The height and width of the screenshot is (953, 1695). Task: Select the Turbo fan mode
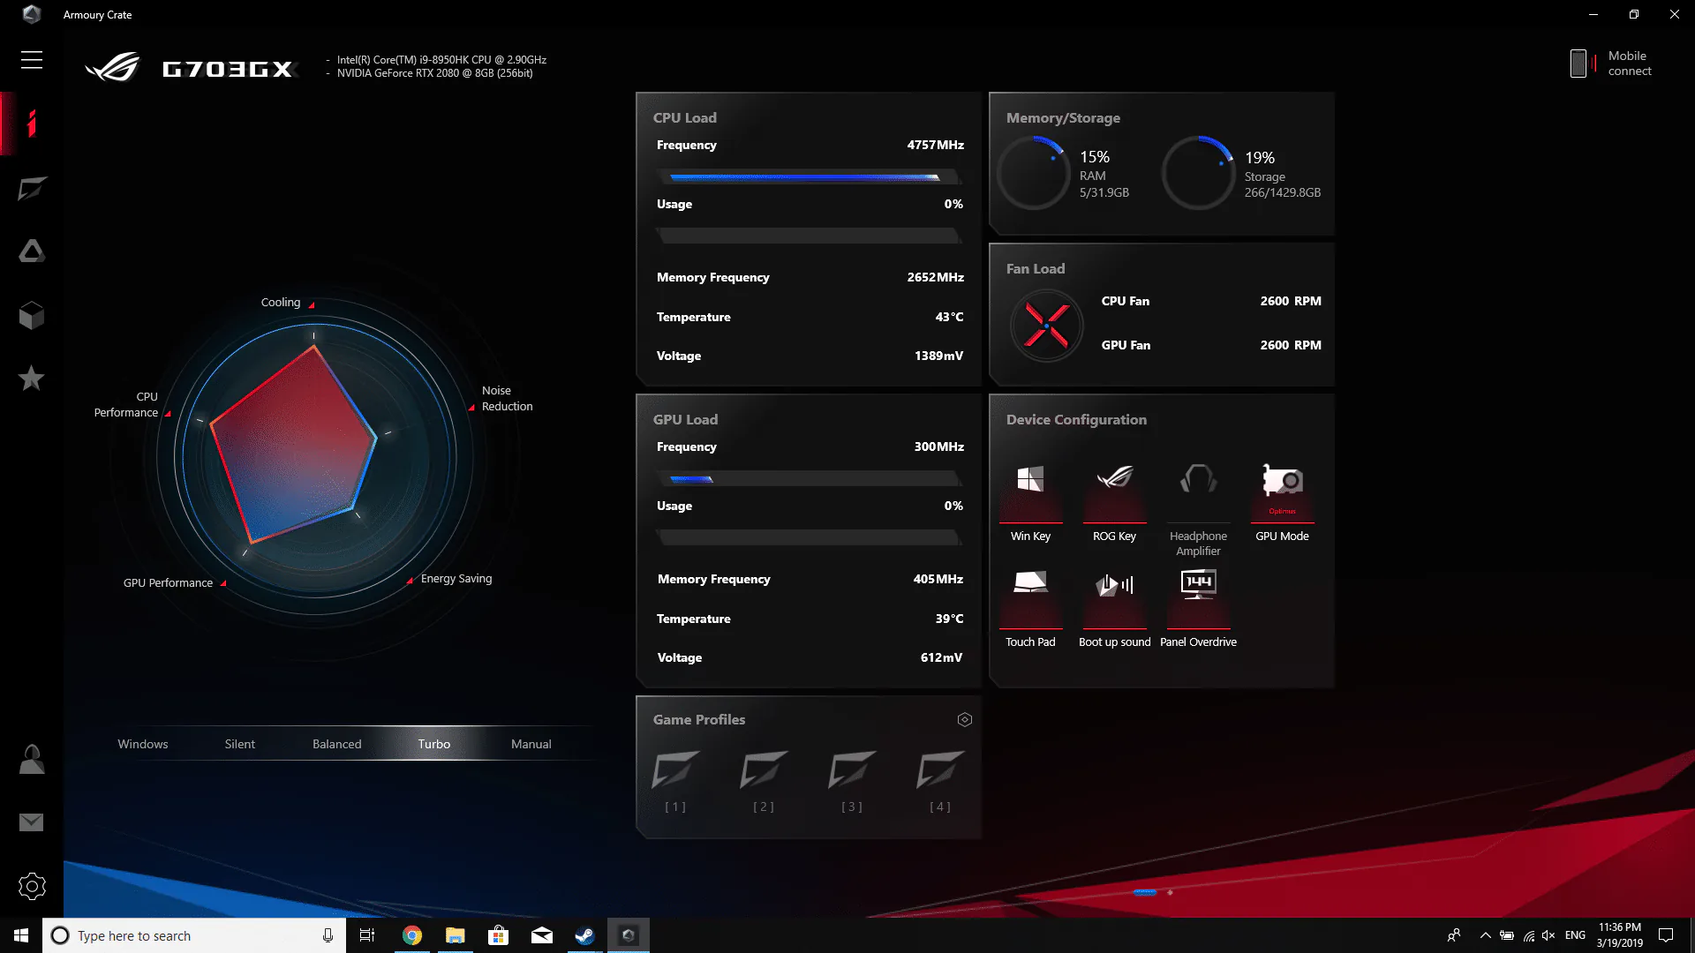pyautogui.click(x=434, y=744)
